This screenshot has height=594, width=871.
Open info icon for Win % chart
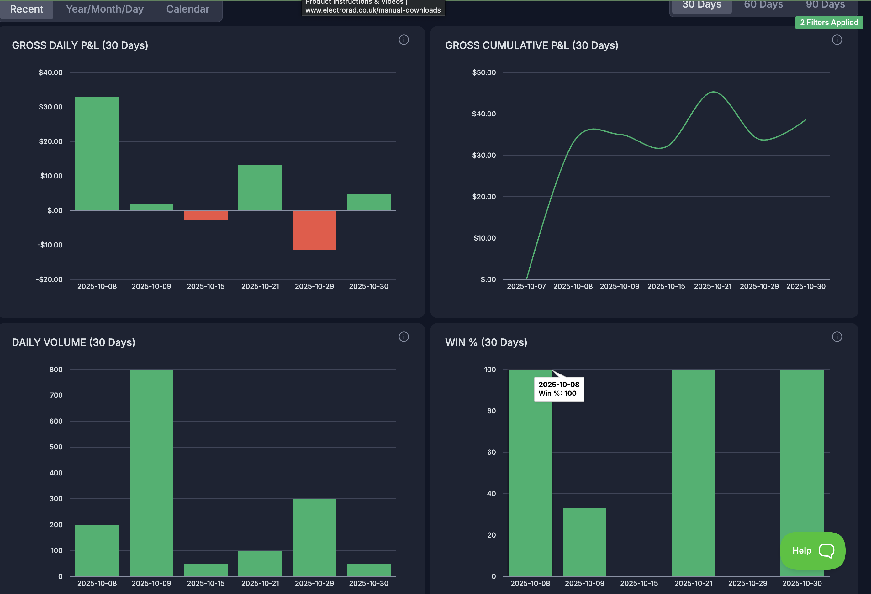(x=837, y=337)
